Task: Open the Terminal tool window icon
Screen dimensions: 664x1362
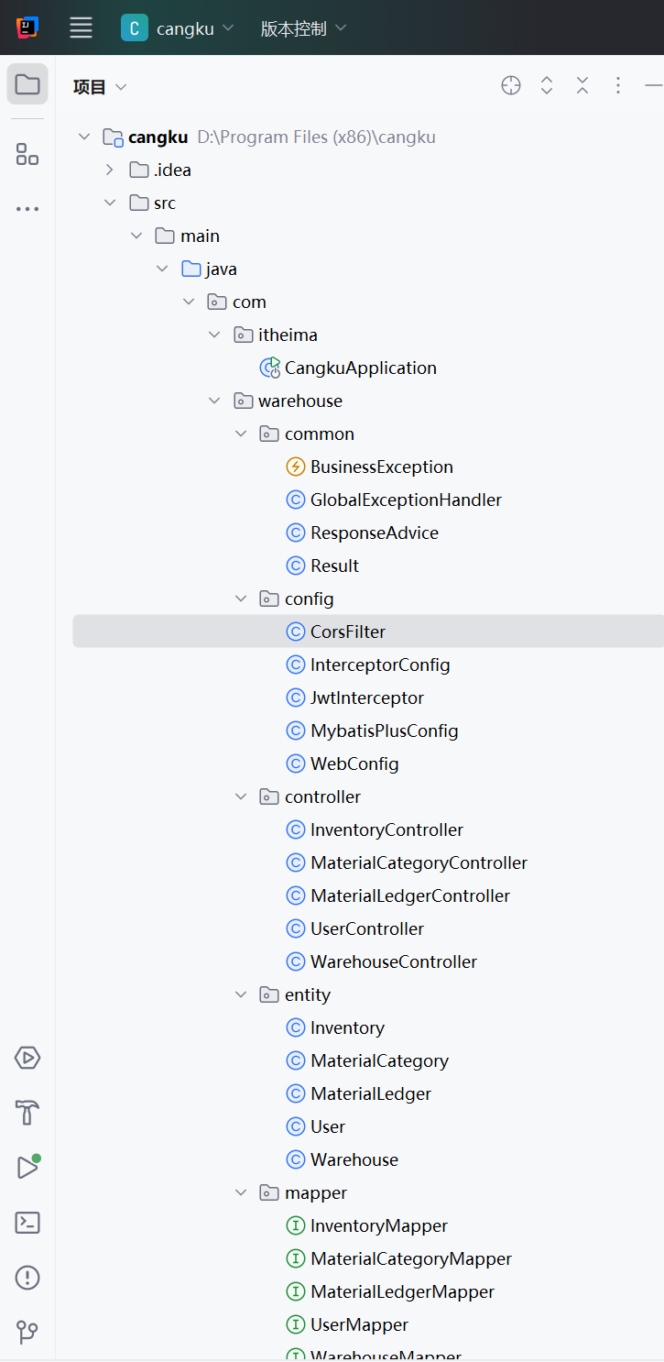Action: [x=27, y=1223]
